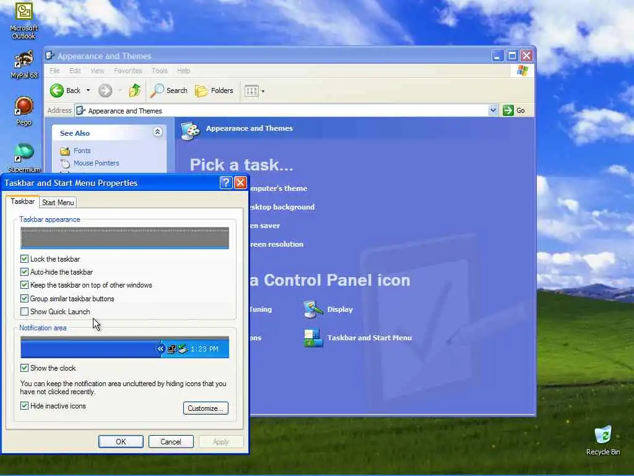Click the Fonts folder icon in See Also

click(x=64, y=151)
